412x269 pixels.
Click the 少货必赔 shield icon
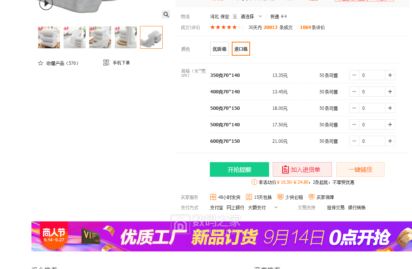[280, 197]
